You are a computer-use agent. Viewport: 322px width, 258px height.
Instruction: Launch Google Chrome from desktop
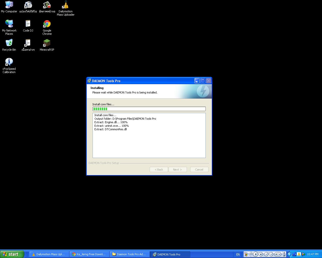coord(47,27)
